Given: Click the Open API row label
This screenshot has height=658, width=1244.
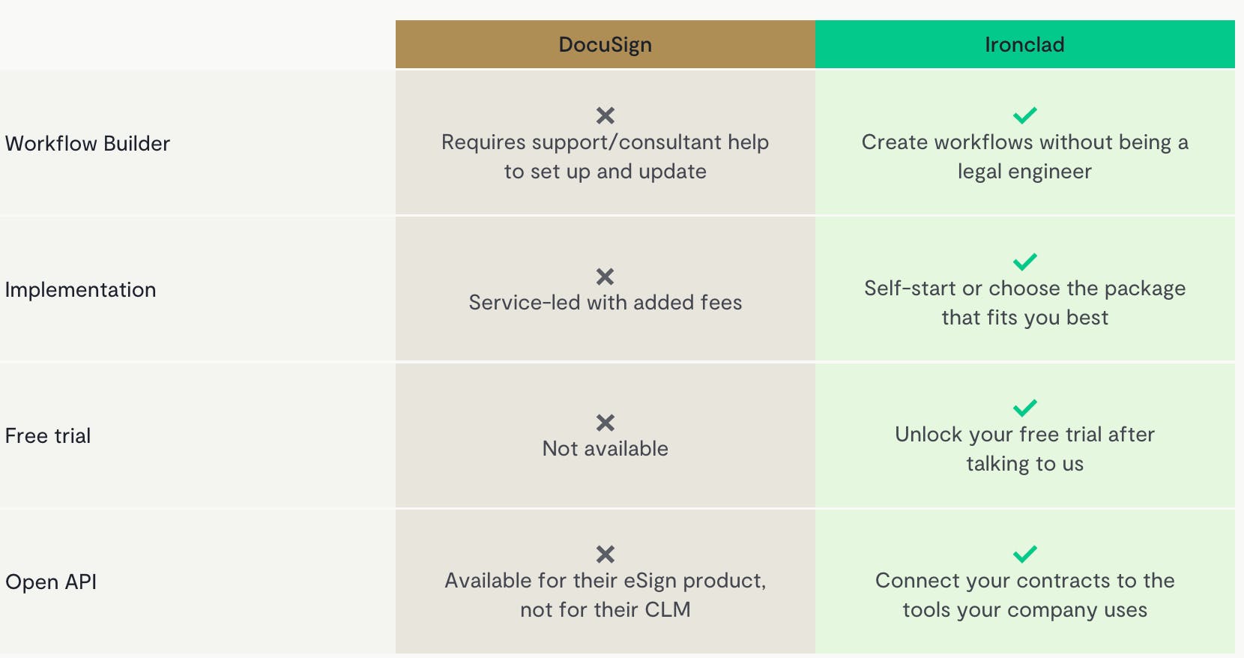Looking at the screenshot, I should tap(51, 582).
